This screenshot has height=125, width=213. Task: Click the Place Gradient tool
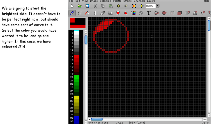click(x=133, y=13)
